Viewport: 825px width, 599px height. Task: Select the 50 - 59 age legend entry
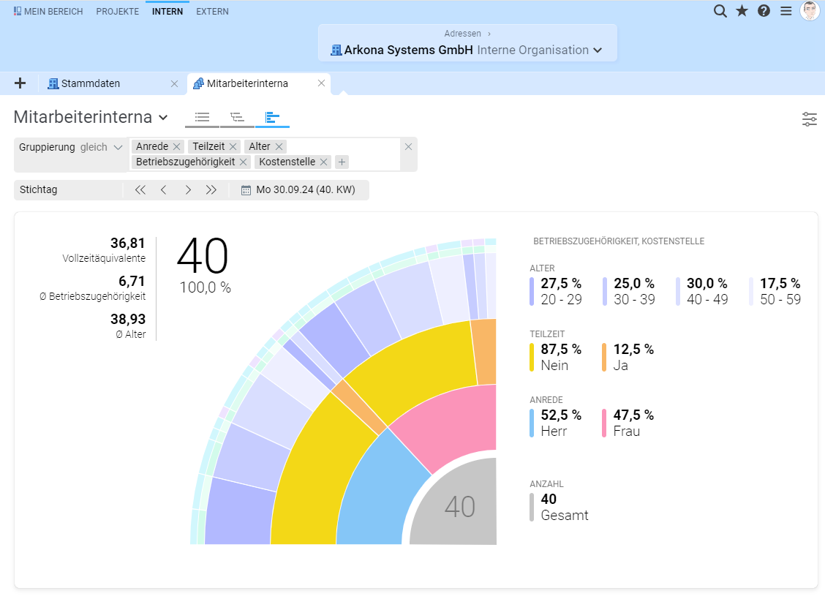[x=775, y=291]
